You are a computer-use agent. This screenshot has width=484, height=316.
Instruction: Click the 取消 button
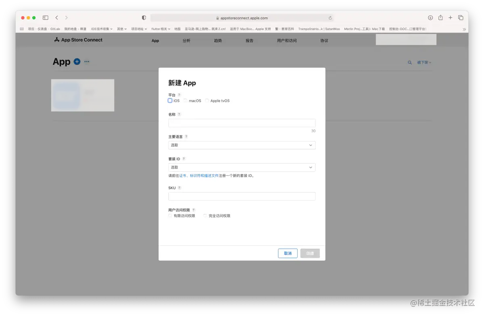pos(288,254)
